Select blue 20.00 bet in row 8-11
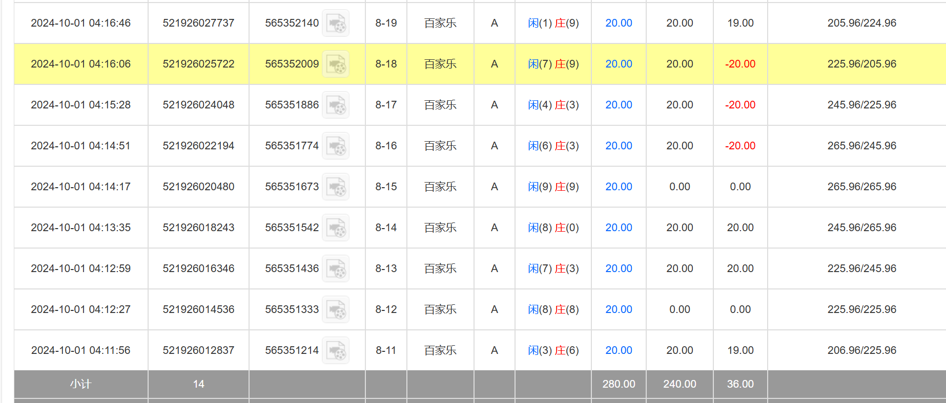Image resolution: width=946 pixels, height=403 pixels. pyautogui.click(x=619, y=350)
